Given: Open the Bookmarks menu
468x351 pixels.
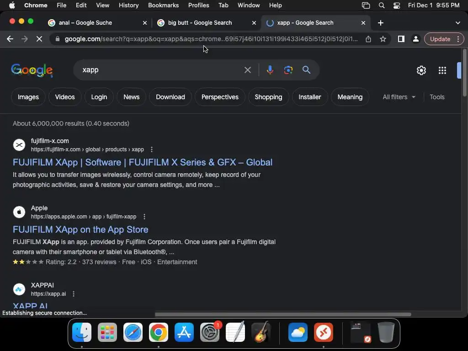Looking at the screenshot, I should pyautogui.click(x=163, y=5).
